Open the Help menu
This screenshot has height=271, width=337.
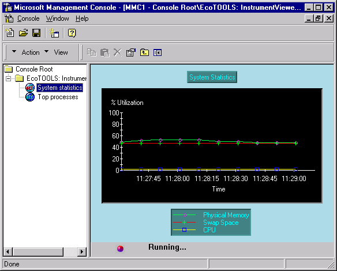(x=82, y=18)
